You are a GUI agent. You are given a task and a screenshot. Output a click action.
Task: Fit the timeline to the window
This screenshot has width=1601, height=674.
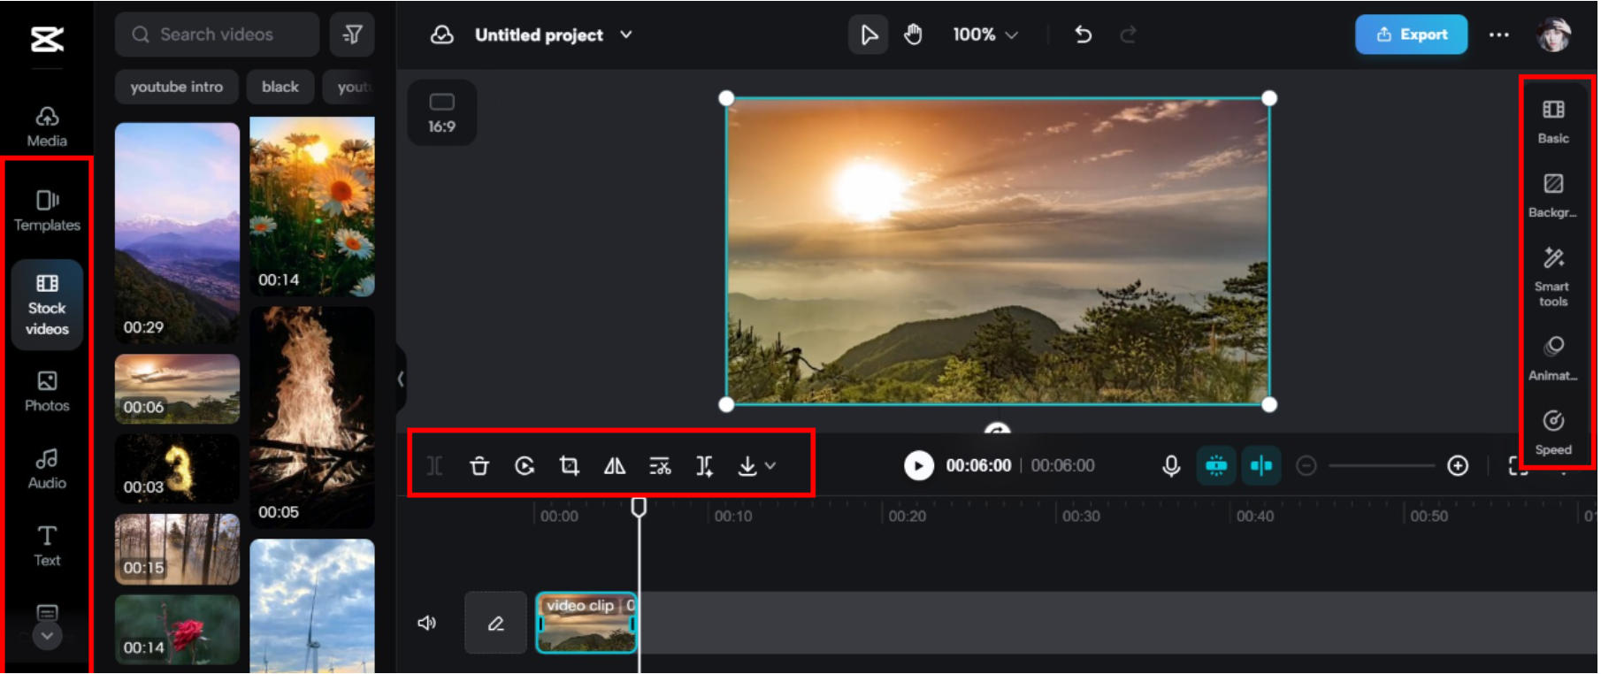[1518, 465]
